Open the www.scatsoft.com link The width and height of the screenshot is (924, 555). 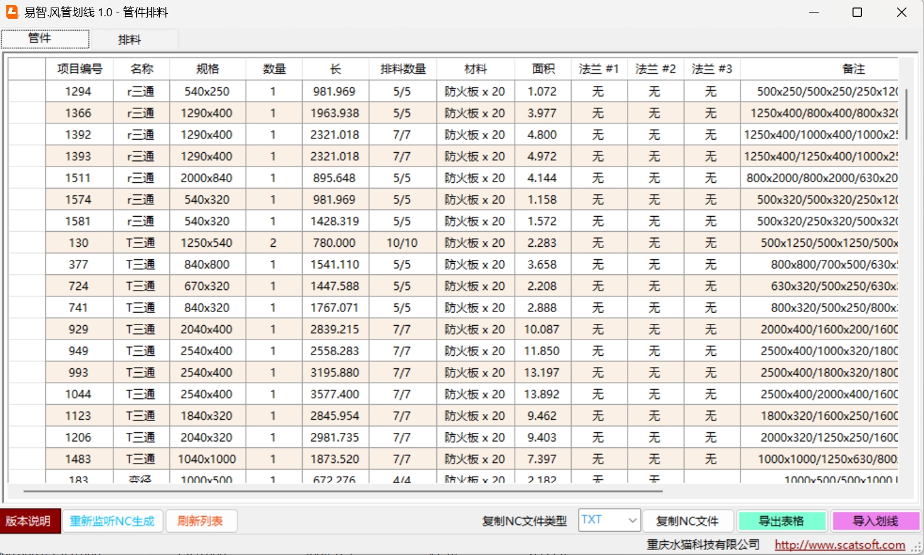coord(839,545)
